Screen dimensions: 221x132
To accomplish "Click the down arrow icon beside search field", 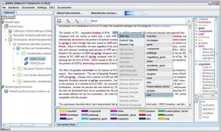I will (x=189, y=21).
